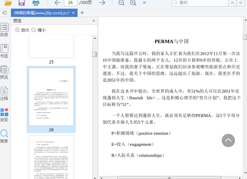The width and height of the screenshot is (247, 179).
Task: Expand more toolbar tools with double chevron
Action: click(144, 3)
